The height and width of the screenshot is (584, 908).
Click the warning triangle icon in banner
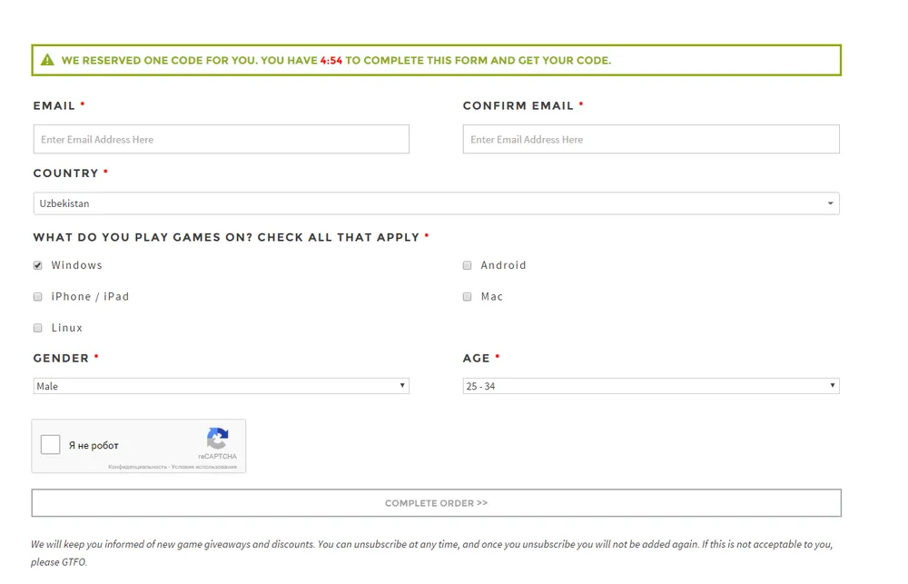(x=47, y=61)
